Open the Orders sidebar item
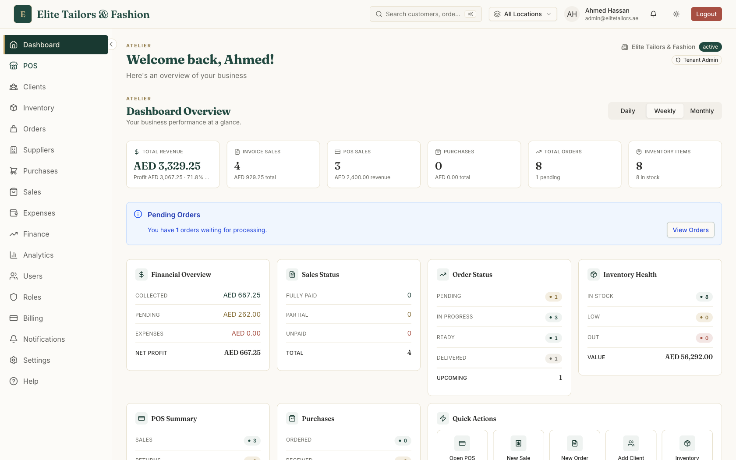 (56, 129)
